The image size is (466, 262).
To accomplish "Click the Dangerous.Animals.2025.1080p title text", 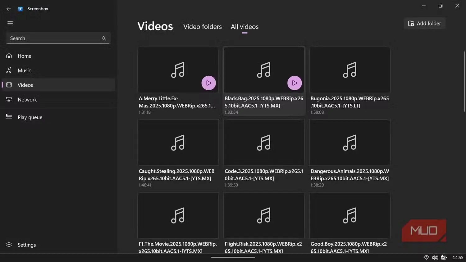I will click(x=349, y=175).
